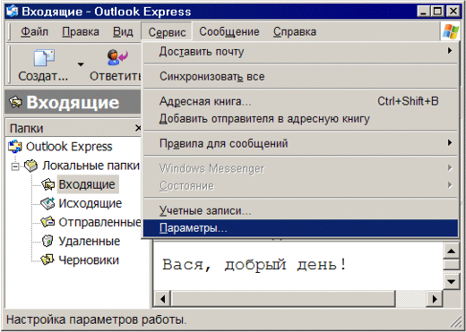
Task: Click the Удаленные recycle bin icon
Action: (x=47, y=241)
